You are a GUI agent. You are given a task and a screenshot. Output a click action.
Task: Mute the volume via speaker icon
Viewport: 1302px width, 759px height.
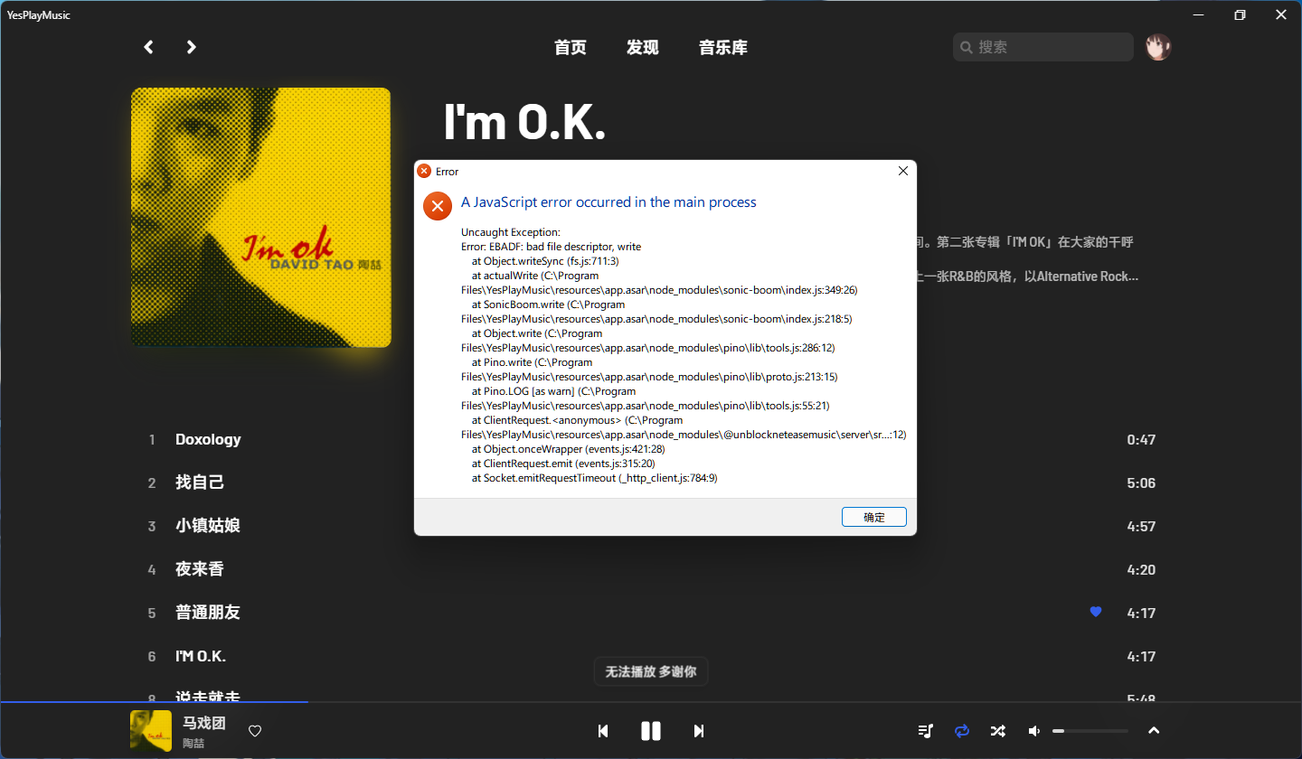tap(1033, 731)
